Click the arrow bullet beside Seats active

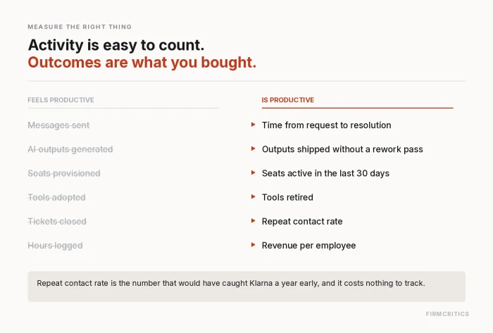tap(254, 172)
